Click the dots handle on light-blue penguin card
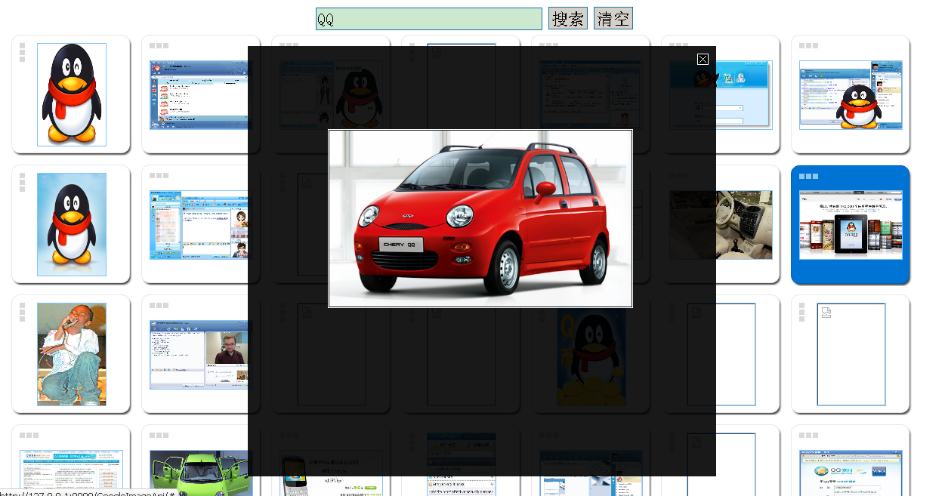This screenshot has width=945, height=496. coord(23,182)
